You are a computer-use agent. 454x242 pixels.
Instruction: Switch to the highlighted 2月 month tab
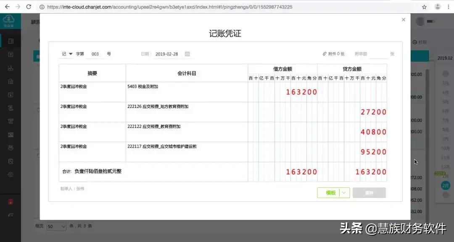445,185
